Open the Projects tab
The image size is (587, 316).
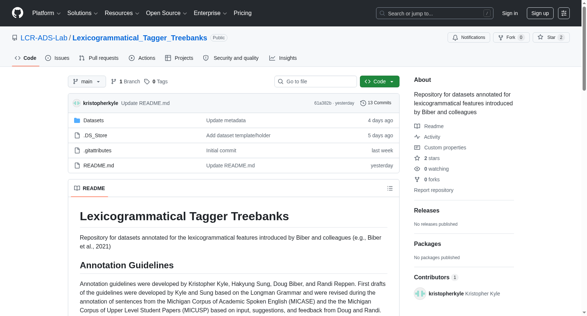point(179,58)
